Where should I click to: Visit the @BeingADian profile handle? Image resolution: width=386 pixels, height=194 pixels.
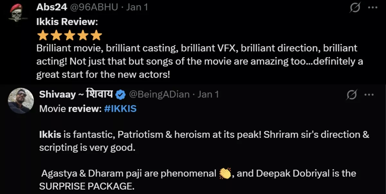tap(159, 94)
